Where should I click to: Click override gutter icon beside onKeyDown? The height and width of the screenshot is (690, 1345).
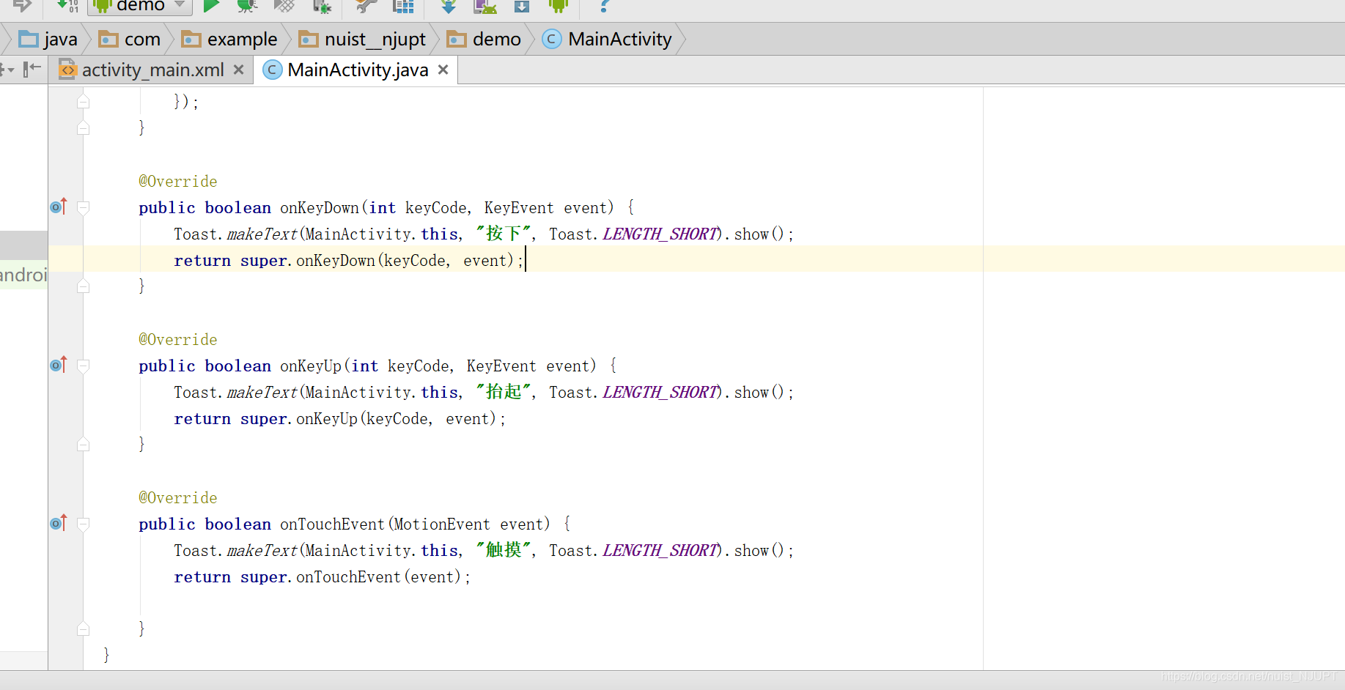(59, 207)
